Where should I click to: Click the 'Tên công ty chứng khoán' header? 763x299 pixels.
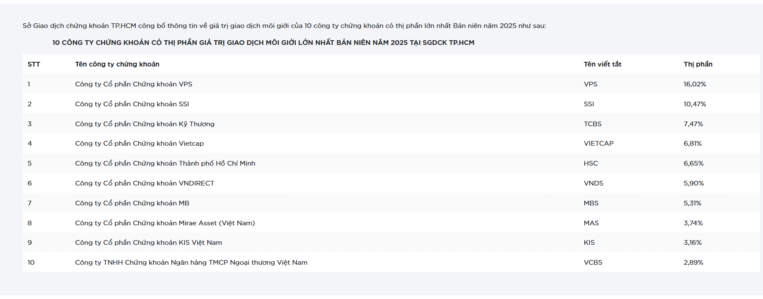[x=117, y=64]
